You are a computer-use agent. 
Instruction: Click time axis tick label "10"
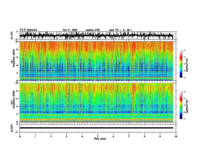click(x=176, y=136)
